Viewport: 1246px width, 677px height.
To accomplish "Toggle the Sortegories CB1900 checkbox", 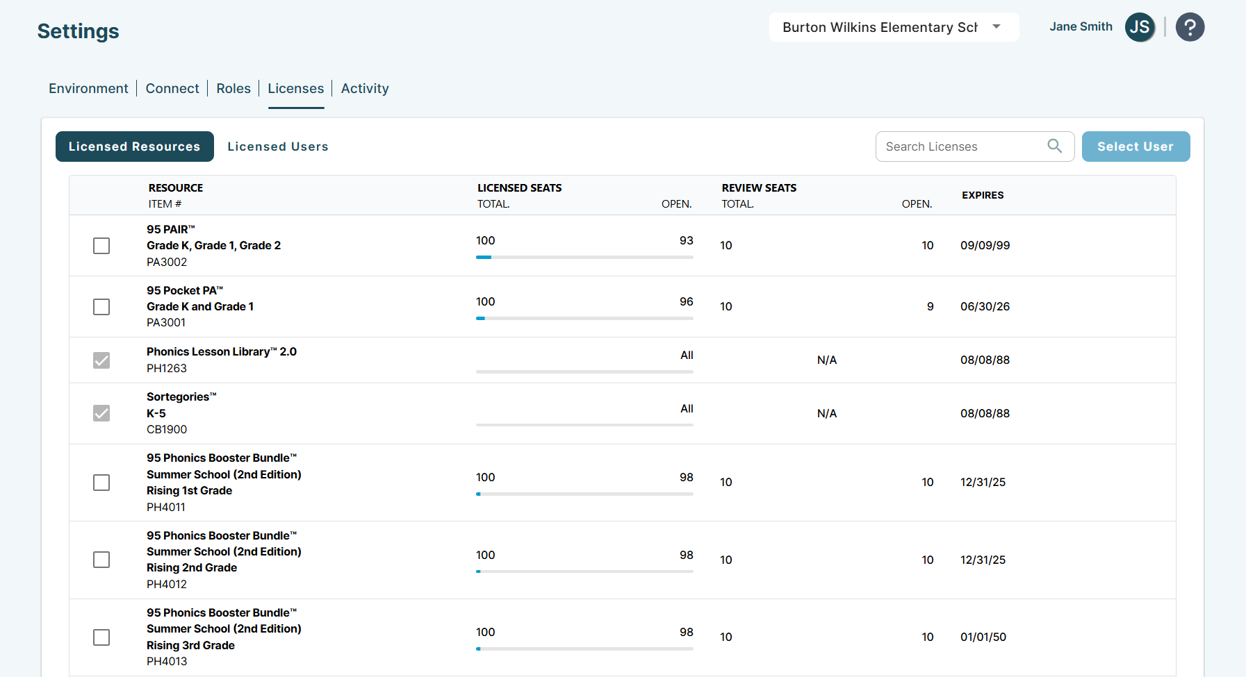I will coord(101,413).
